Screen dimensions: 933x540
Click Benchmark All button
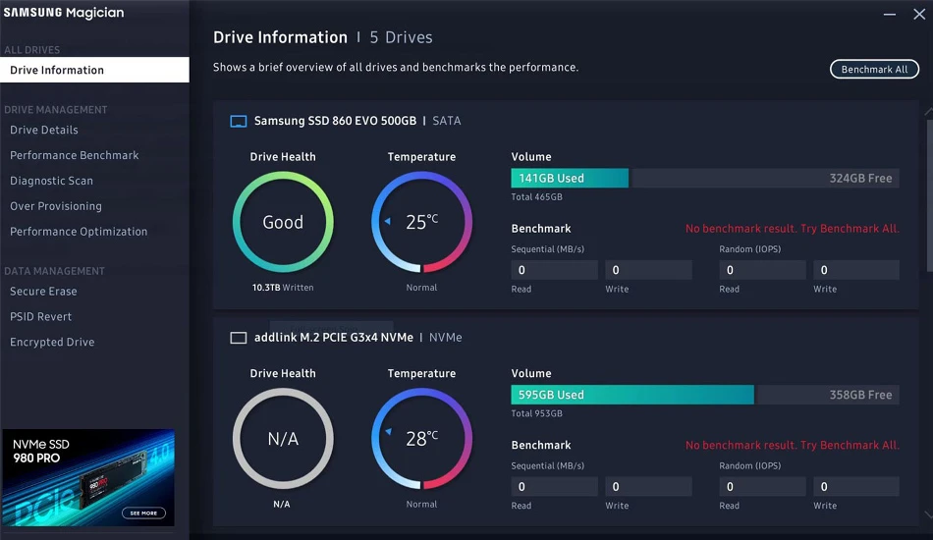click(x=874, y=69)
